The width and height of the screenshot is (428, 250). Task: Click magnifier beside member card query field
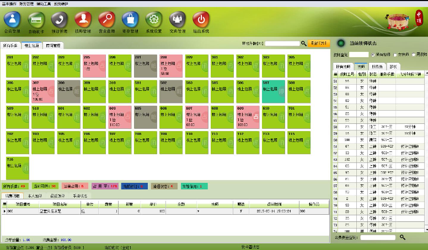403,237
